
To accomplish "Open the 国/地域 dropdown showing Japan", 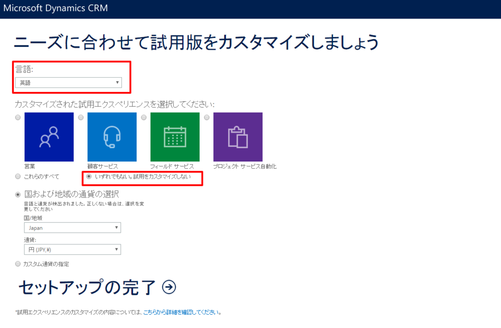I will click(x=72, y=228).
